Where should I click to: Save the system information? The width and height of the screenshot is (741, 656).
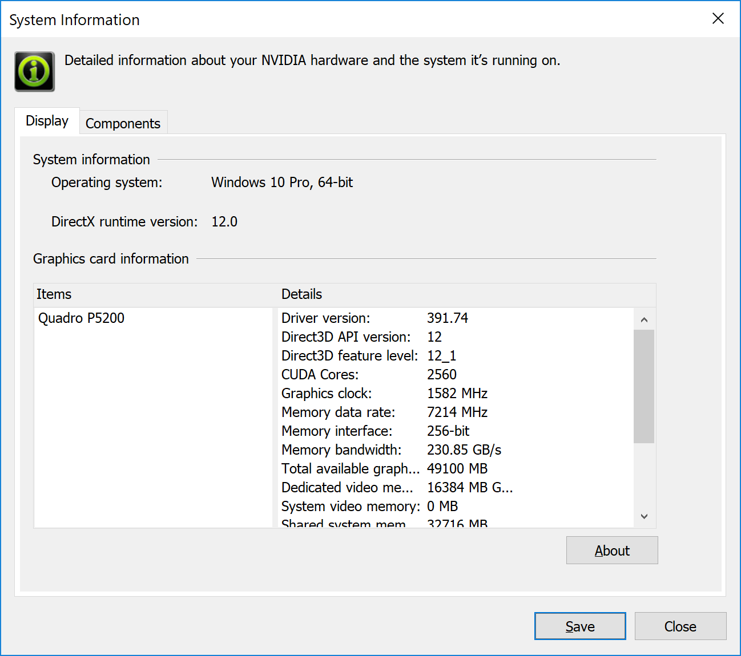[580, 626]
